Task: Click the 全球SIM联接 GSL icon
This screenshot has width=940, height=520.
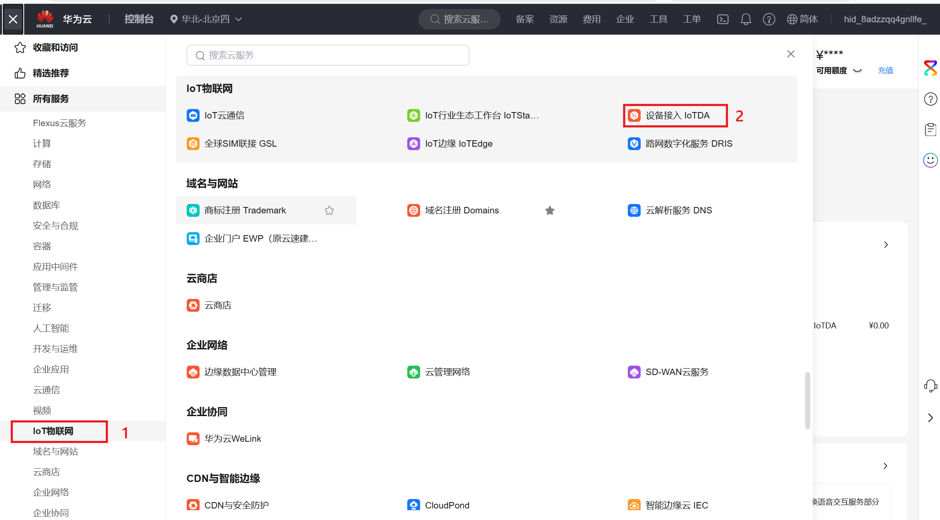Action: point(193,144)
